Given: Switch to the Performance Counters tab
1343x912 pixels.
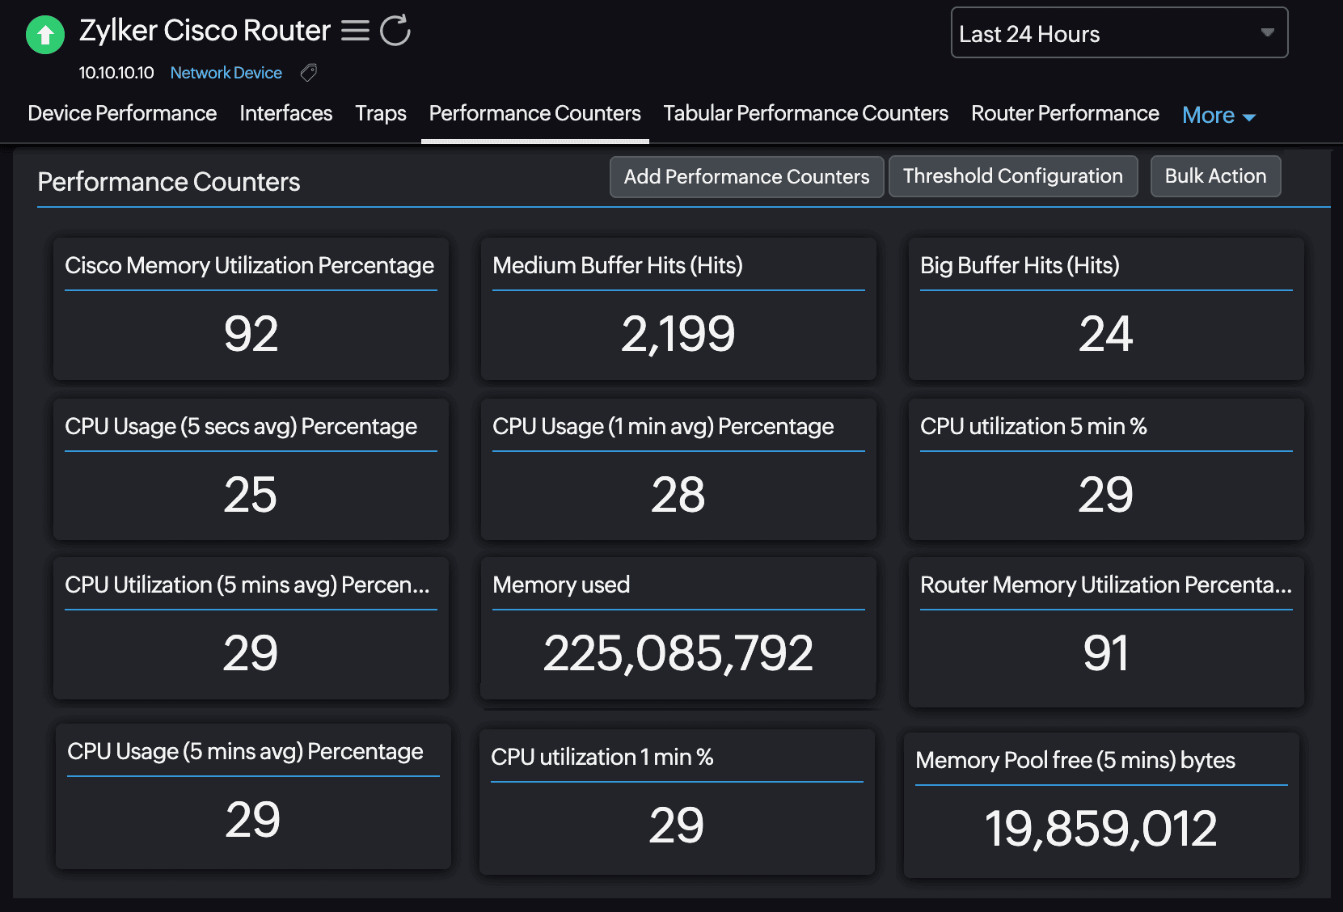Looking at the screenshot, I should (534, 113).
